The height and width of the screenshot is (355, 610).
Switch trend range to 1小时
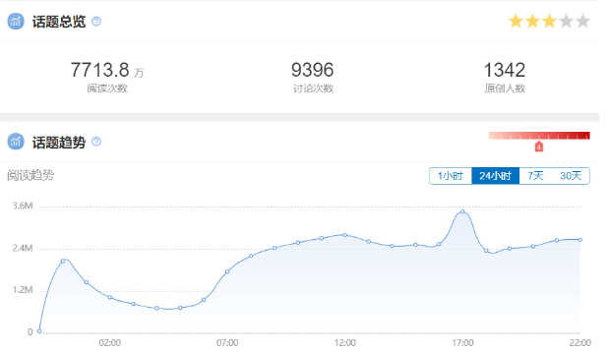click(x=450, y=176)
